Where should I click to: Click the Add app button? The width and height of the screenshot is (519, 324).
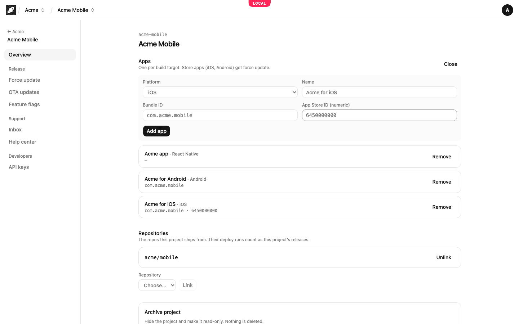click(x=156, y=131)
